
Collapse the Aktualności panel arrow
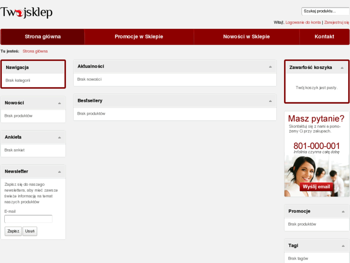[271, 67]
